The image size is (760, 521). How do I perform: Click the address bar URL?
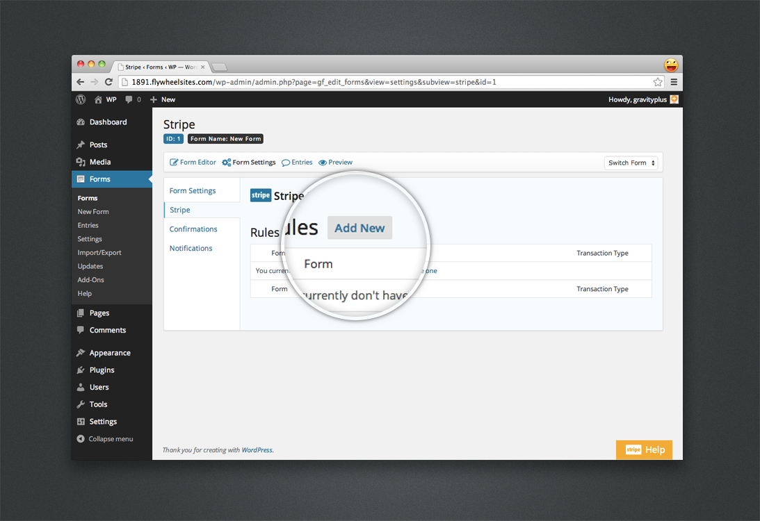coord(314,82)
